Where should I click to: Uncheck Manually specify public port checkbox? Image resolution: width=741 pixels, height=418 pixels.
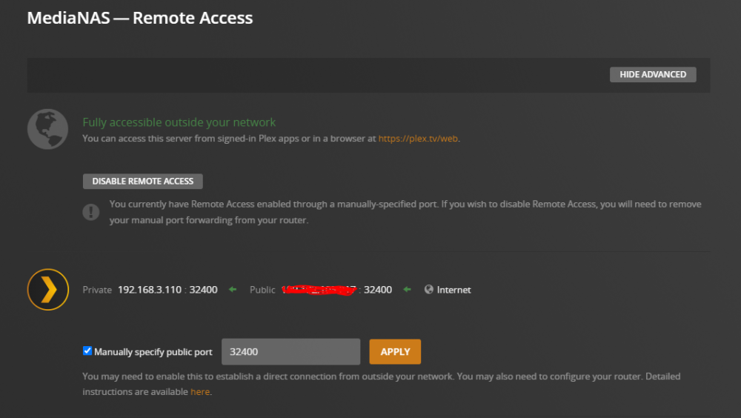87,351
